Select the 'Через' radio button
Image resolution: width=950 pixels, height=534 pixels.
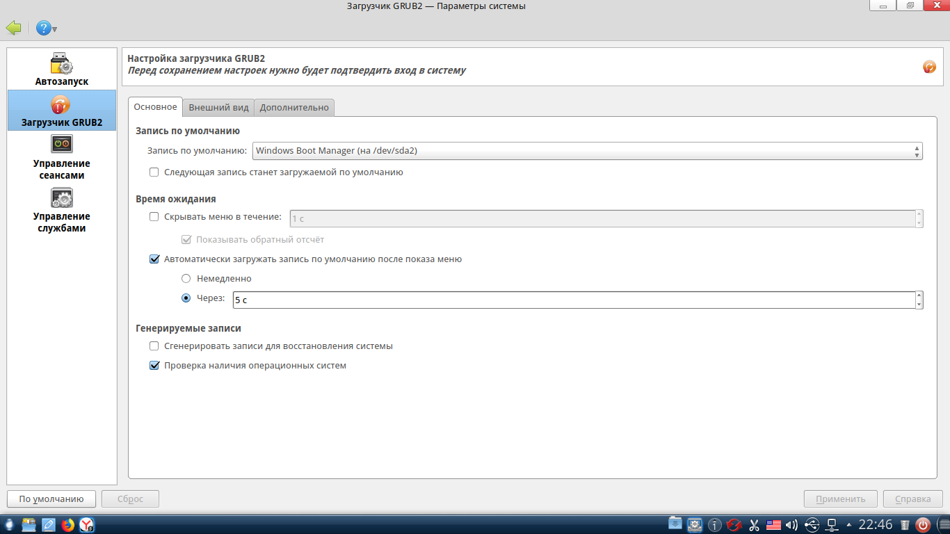(x=186, y=298)
